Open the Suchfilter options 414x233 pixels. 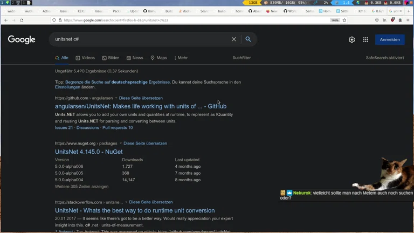click(x=241, y=58)
